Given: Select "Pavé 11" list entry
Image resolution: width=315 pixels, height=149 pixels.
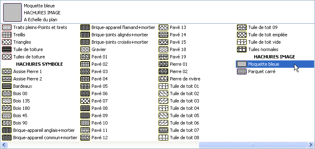Looking at the screenshot, I should tap(94, 130).
